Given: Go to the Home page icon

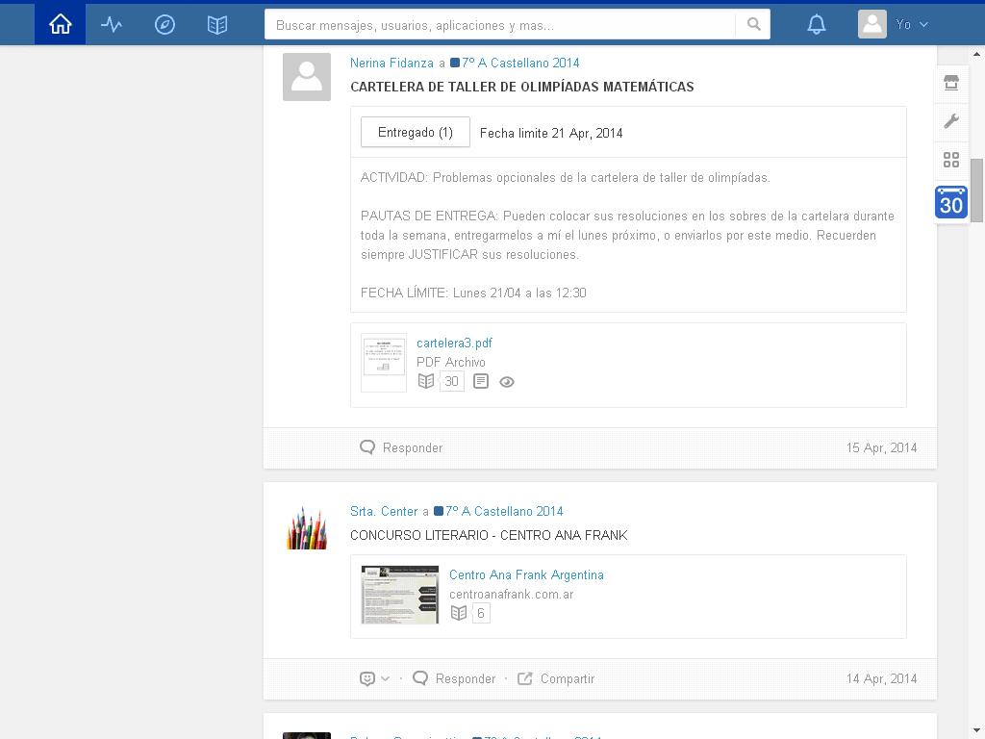Looking at the screenshot, I should pos(61,24).
